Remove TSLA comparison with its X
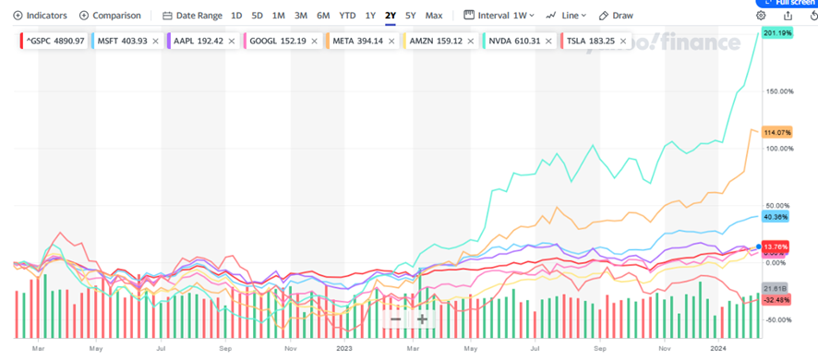 [622, 41]
